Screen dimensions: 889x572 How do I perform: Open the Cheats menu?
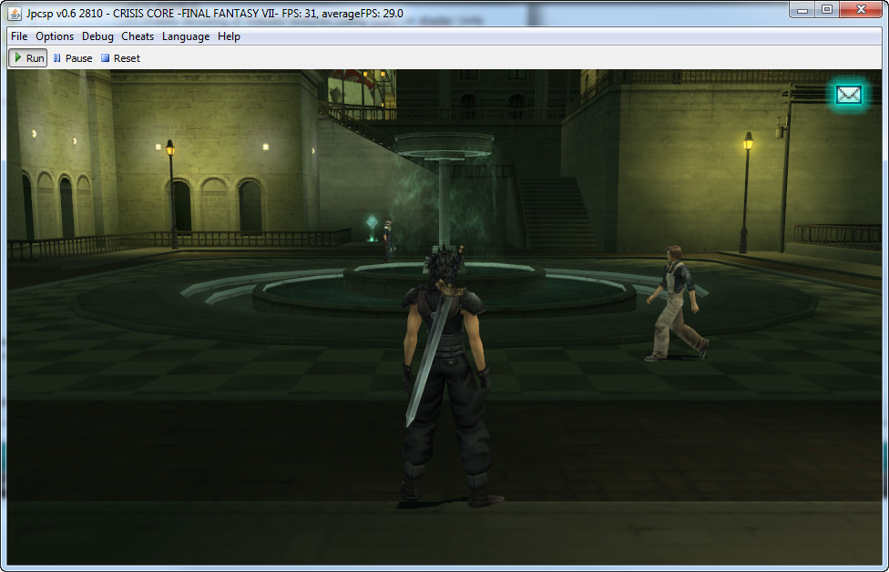138,36
